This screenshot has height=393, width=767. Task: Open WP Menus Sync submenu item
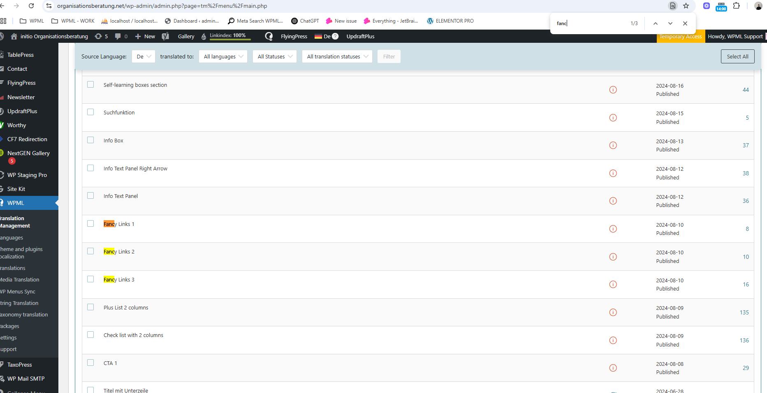tap(18, 291)
